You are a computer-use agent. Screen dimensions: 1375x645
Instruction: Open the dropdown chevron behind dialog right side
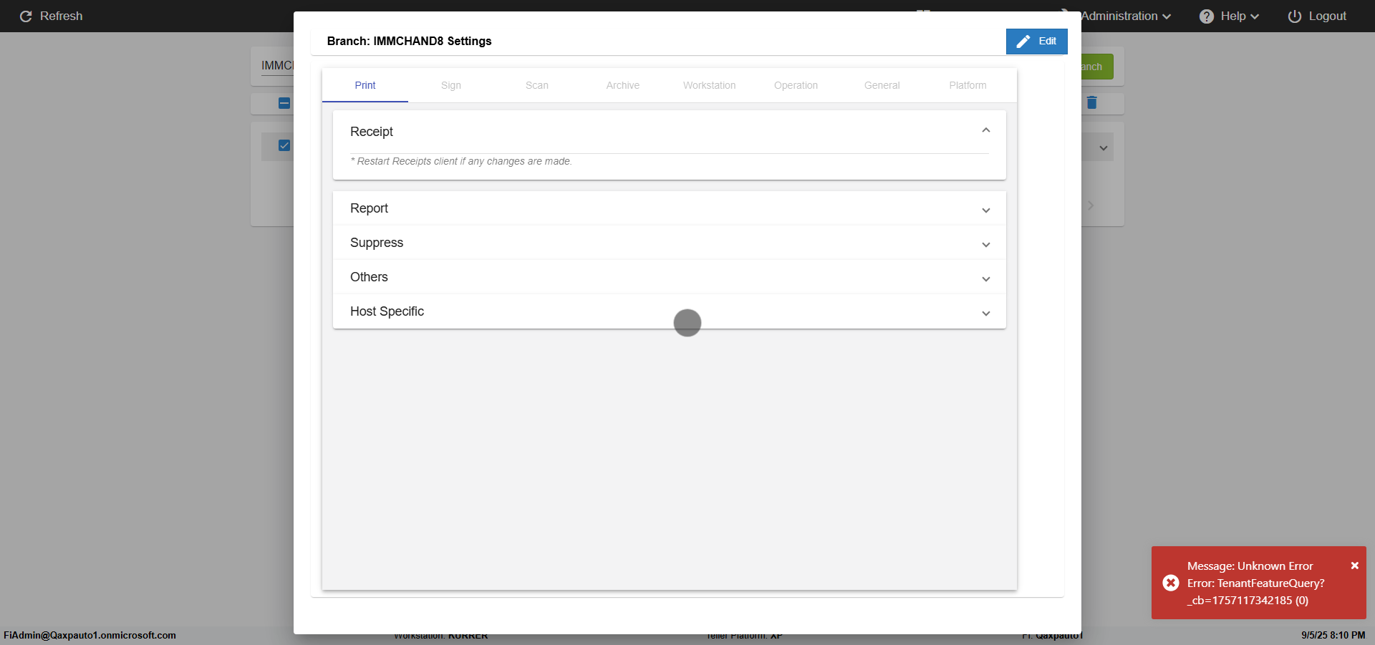(x=1104, y=148)
